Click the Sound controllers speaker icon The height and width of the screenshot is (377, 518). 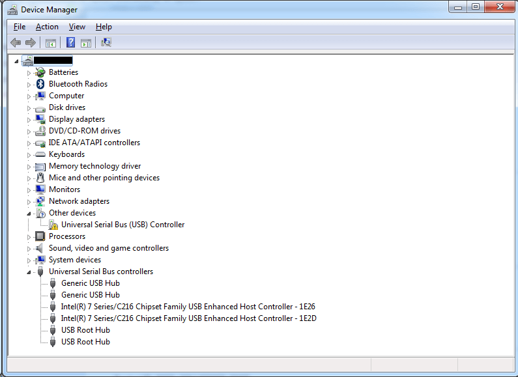tap(40, 248)
